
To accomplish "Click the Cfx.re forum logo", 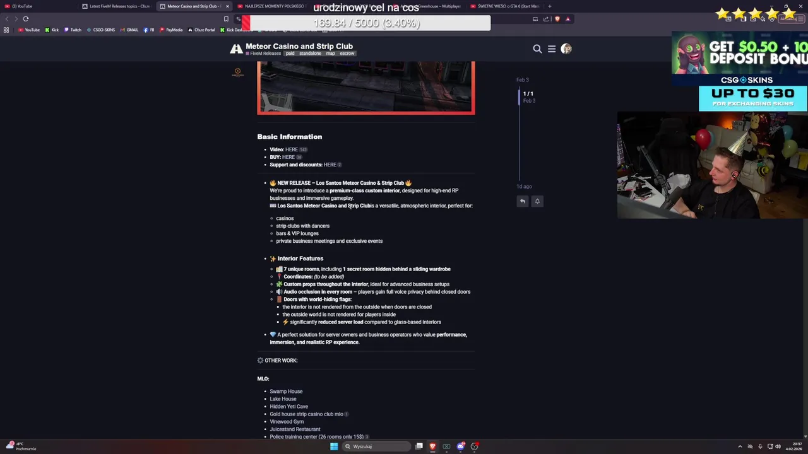I will (236, 49).
